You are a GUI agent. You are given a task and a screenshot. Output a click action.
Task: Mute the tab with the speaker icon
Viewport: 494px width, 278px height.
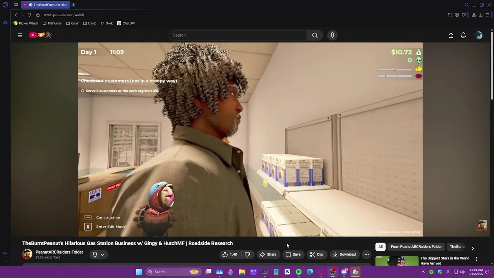tap(30, 5)
